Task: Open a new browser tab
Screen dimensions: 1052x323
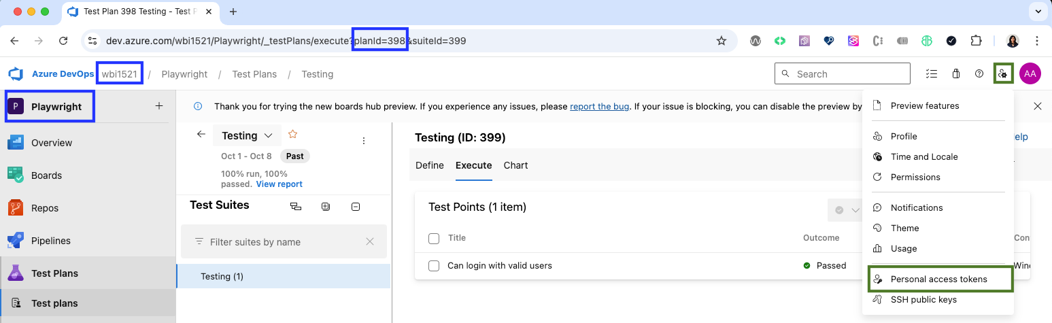Action: click(233, 12)
